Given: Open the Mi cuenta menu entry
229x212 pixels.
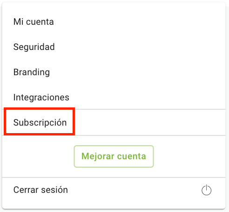Looking at the screenshot, I should (x=114, y=21).
